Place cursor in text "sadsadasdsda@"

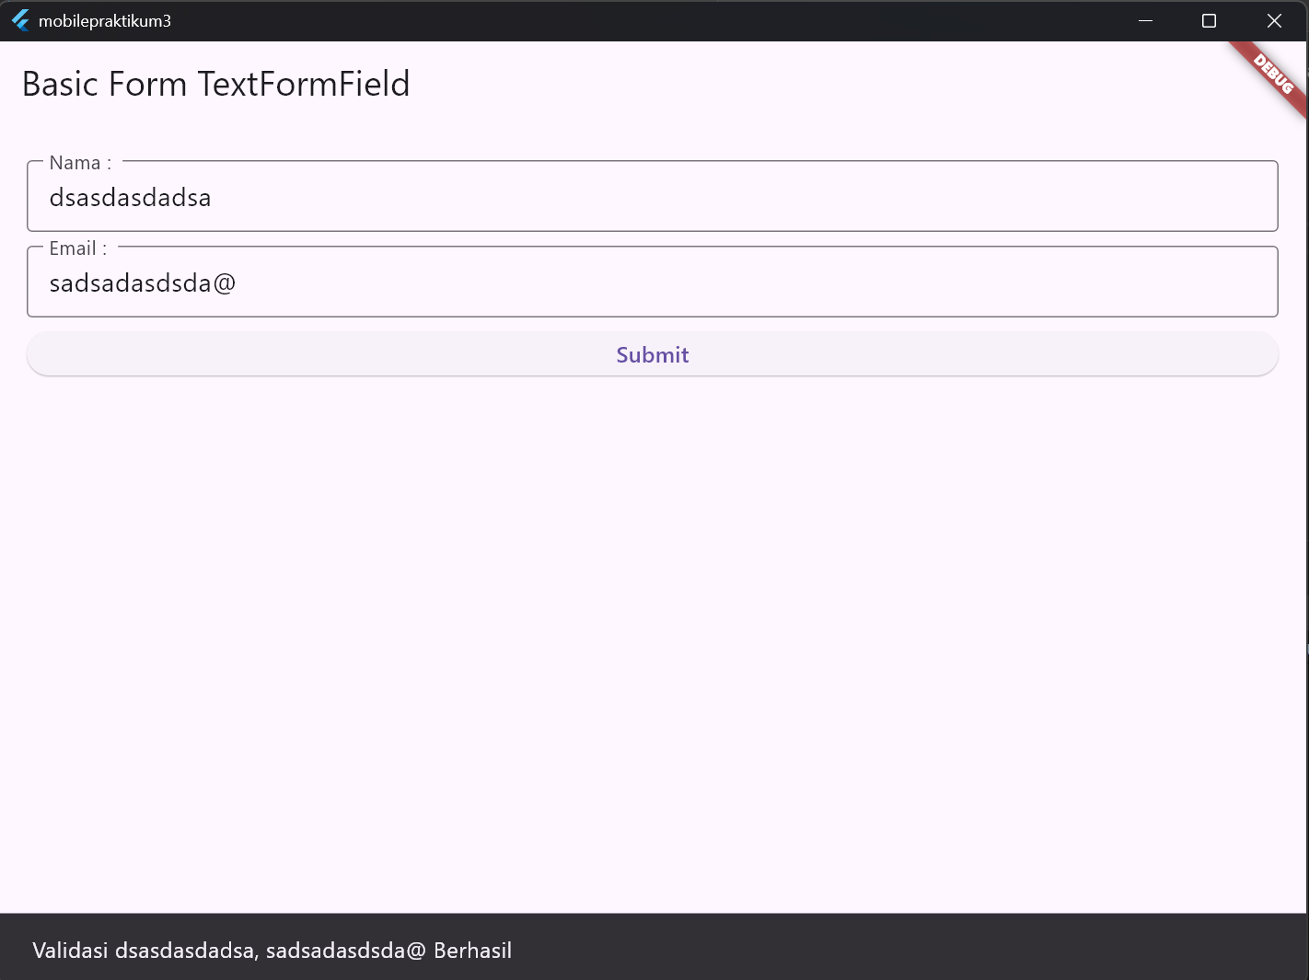143,283
